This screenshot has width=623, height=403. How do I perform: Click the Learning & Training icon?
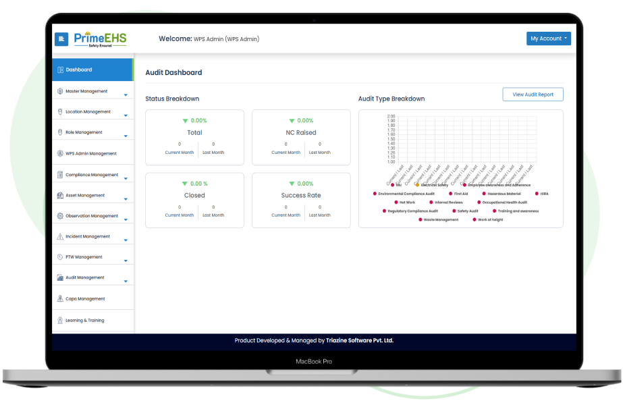[60, 321]
